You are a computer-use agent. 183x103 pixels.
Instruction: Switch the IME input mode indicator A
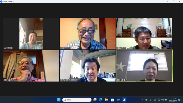coord(155,100)
